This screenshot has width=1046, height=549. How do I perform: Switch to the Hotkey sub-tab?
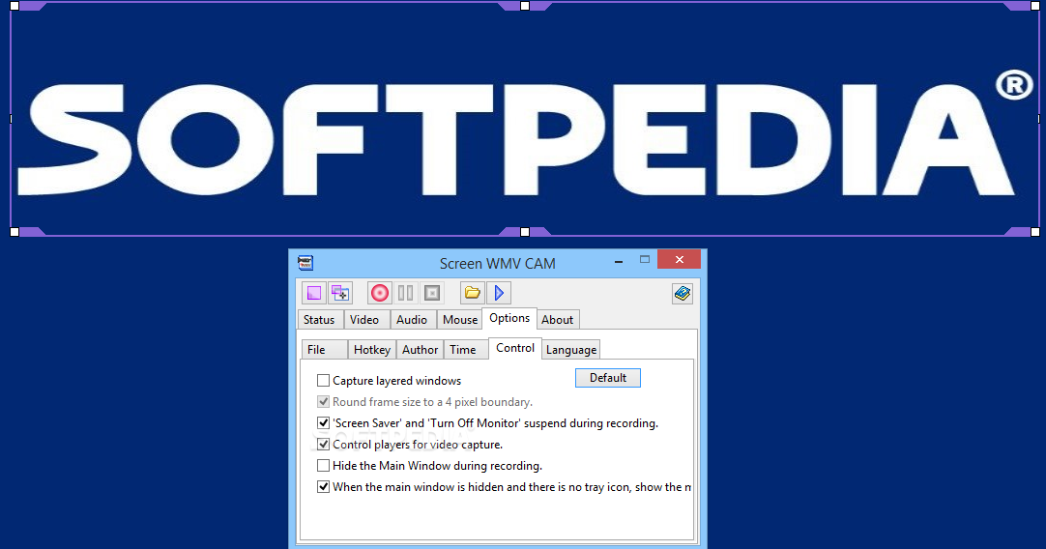372,350
